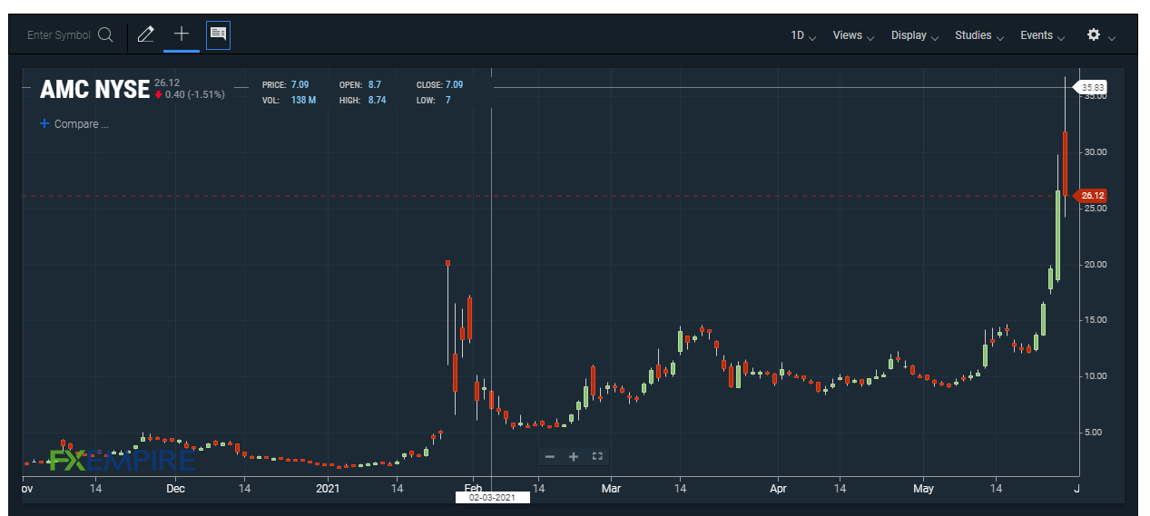Click the 30.00 price axis label

[x=1096, y=151]
